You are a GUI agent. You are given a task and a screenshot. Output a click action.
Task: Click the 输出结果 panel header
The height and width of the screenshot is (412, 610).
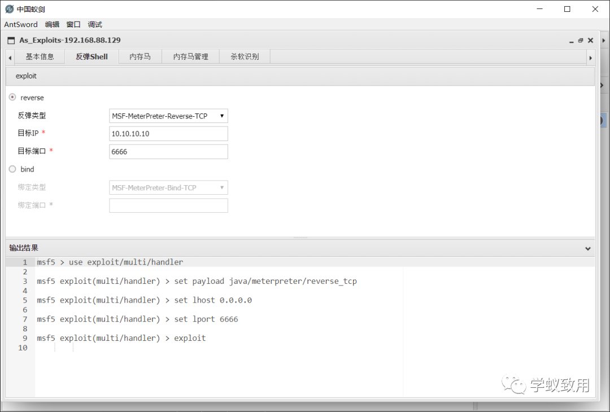(x=300, y=248)
